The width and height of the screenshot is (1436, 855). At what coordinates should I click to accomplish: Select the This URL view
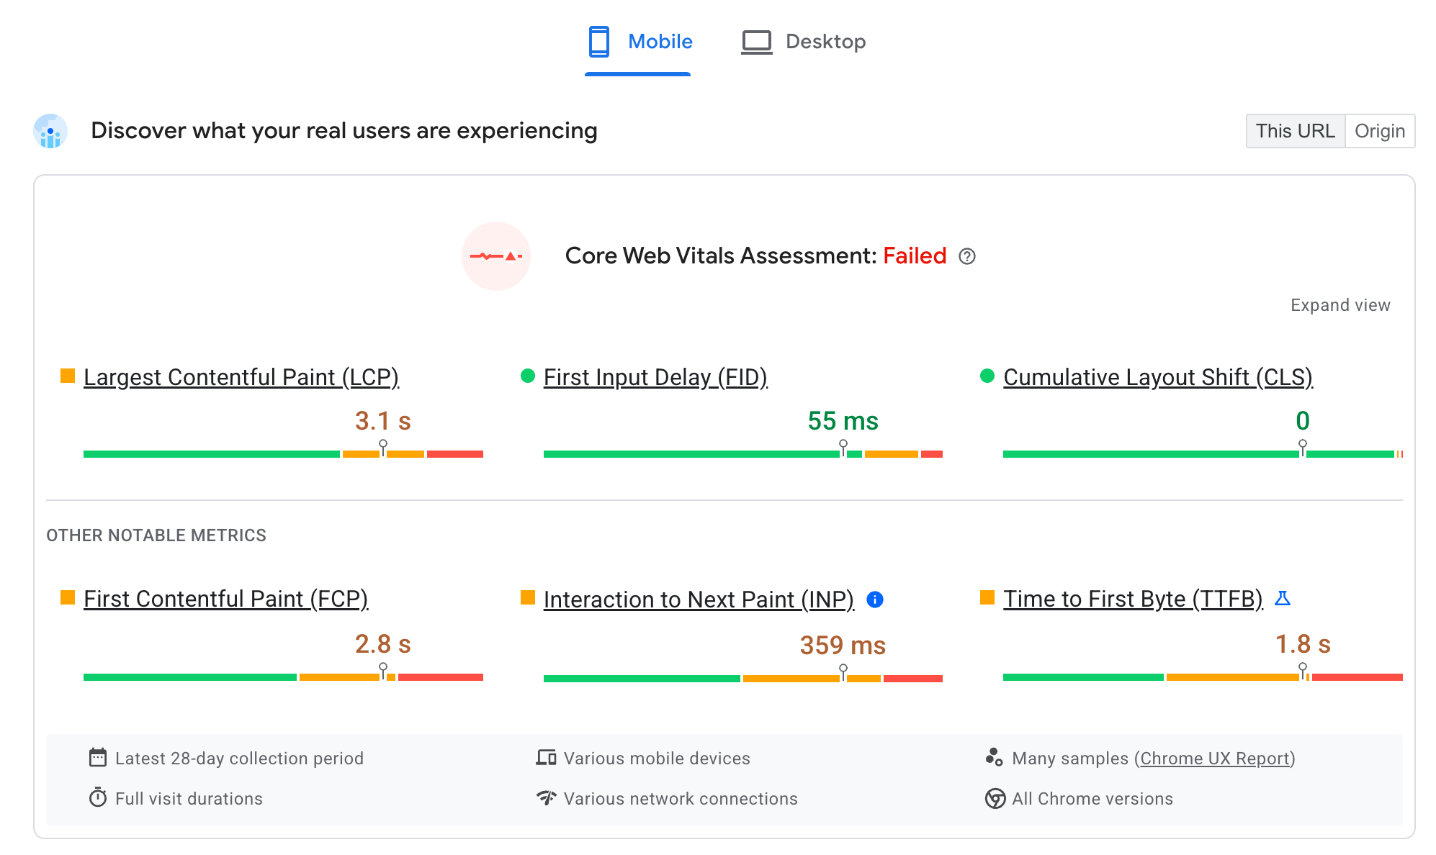[x=1293, y=130]
